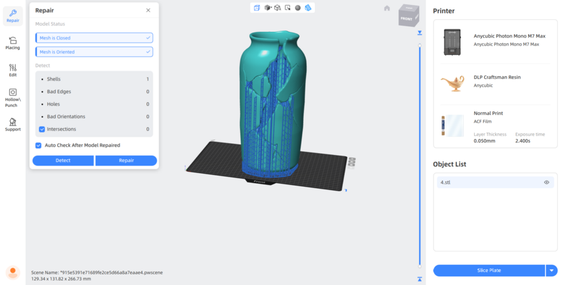563x285 pixels.
Task: Click the Detect button
Action: pos(63,161)
